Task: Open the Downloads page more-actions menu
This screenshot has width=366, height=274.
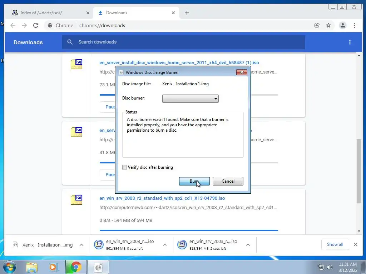Action: pyautogui.click(x=350, y=42)
